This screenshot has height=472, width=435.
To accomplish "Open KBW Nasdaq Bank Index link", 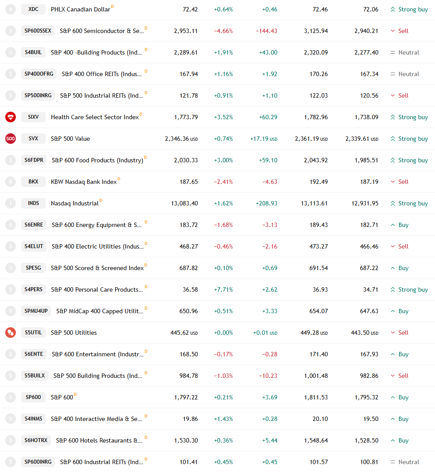I will [83, 182].
